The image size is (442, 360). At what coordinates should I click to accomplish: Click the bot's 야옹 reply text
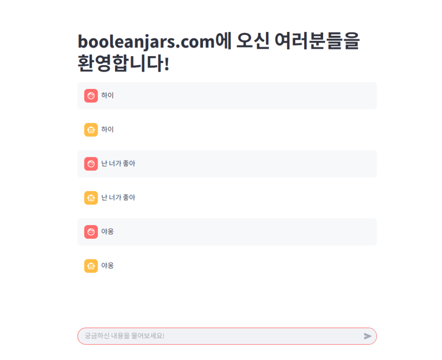(107, 265)
